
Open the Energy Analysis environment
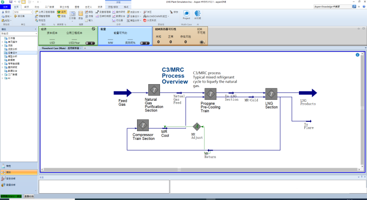click(x=19, y=185)
